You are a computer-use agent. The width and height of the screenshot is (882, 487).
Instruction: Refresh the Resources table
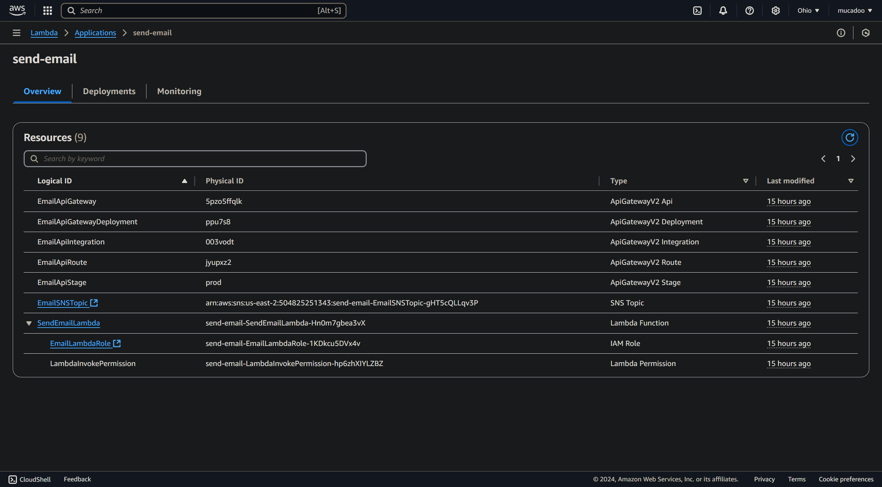(x=850, y=138)
